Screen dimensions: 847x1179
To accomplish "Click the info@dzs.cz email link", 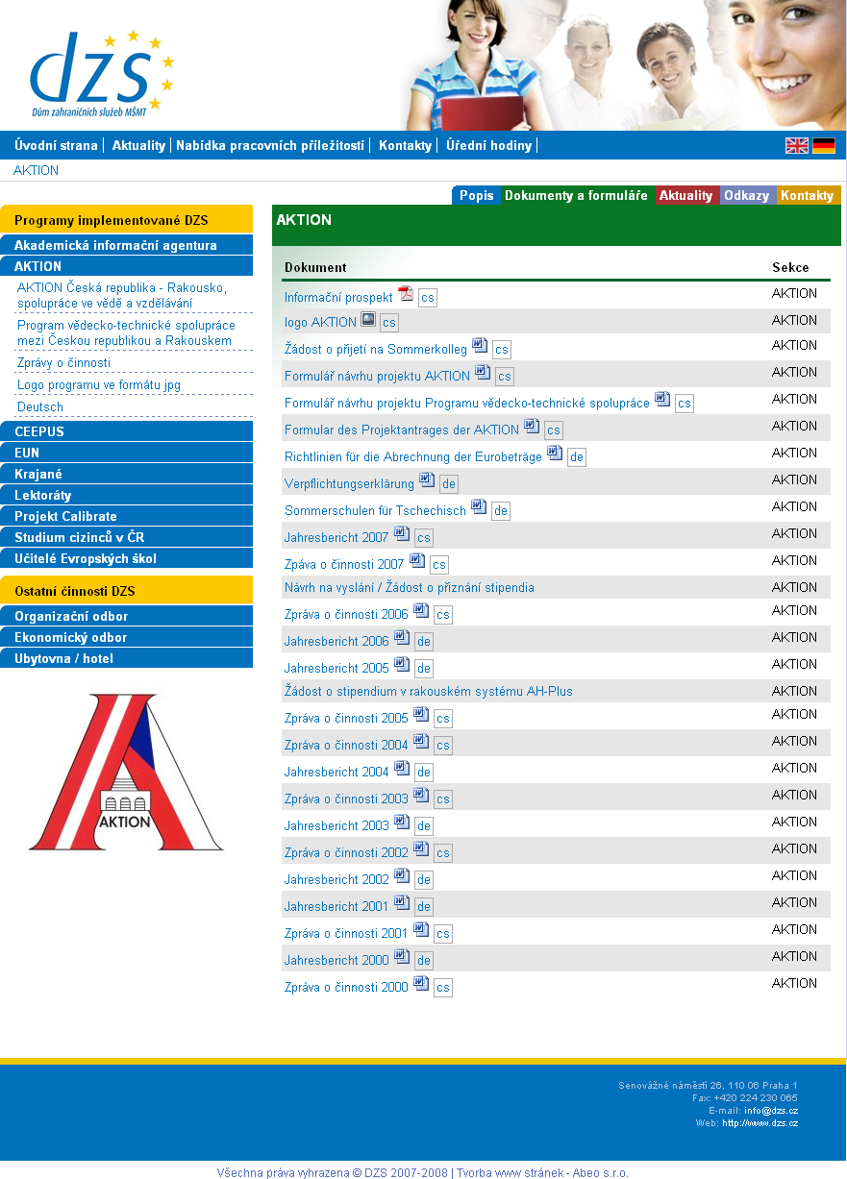I will [771, 1111].
